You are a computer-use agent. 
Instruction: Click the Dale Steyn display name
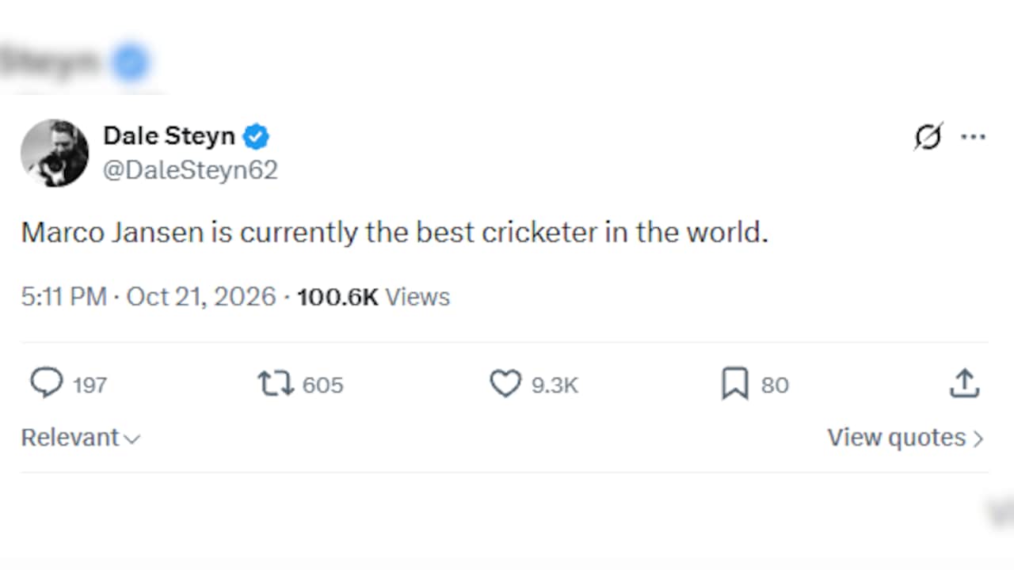click(x=170, y=136)
